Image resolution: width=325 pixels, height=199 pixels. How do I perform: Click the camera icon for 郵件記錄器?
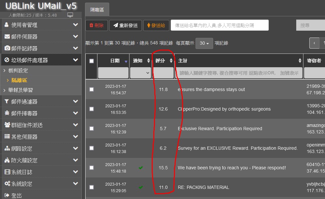pos(7,48)
